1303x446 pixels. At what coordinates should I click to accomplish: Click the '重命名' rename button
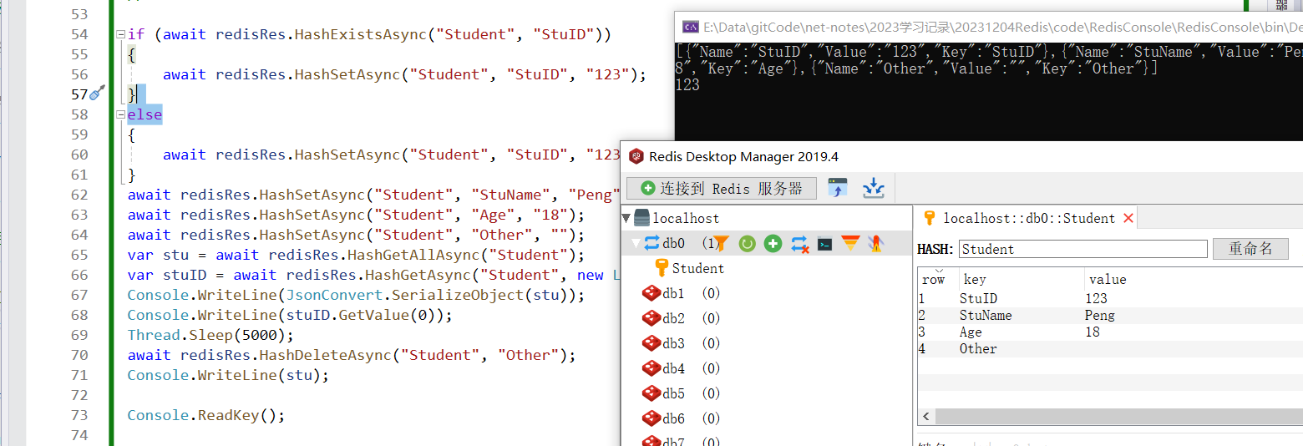coord(1250,249)
